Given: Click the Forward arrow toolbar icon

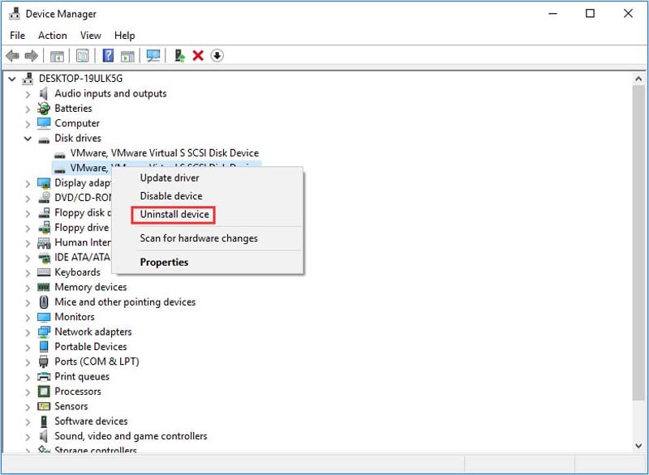Looking at the screenshot, I should [x=32, y=55].
